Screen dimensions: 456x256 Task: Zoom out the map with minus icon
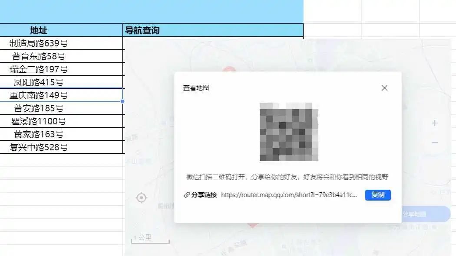(x=434, y=143)
